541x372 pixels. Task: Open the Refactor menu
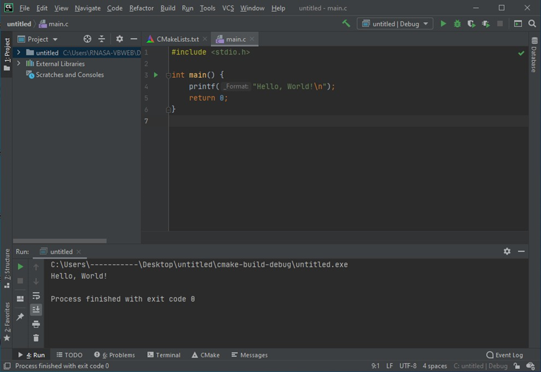142,8
